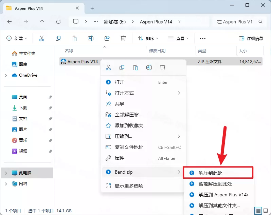Image resolution: width=271 pixels, height=215 pixels.
Task: Click 显示更多选项 menu entry
Action: click(129, 186)
